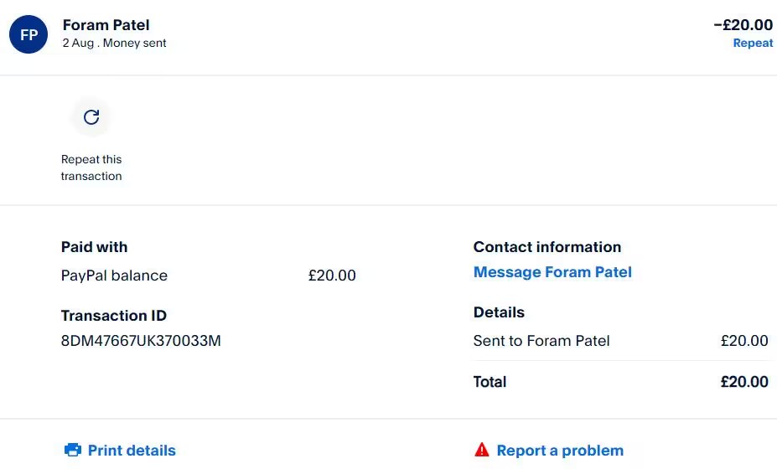Click the circular repeat arrow icon
777x469 pixels.
(91, 117)
